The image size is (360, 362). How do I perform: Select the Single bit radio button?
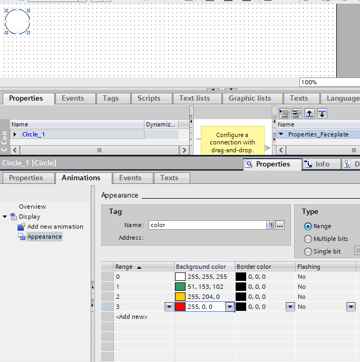(x=308, y=251)
